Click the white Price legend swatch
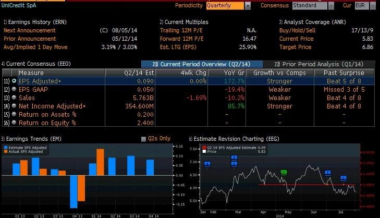380x218 pixels. point(204,152)
